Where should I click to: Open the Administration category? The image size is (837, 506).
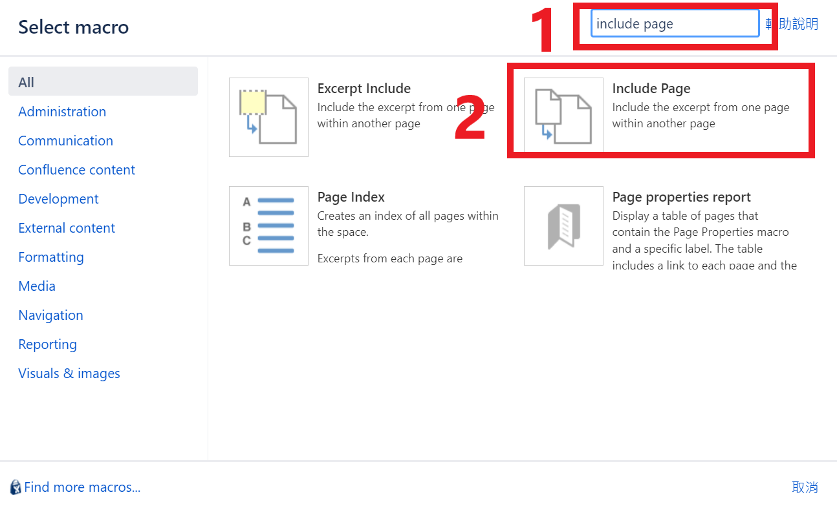coord(62,111)
